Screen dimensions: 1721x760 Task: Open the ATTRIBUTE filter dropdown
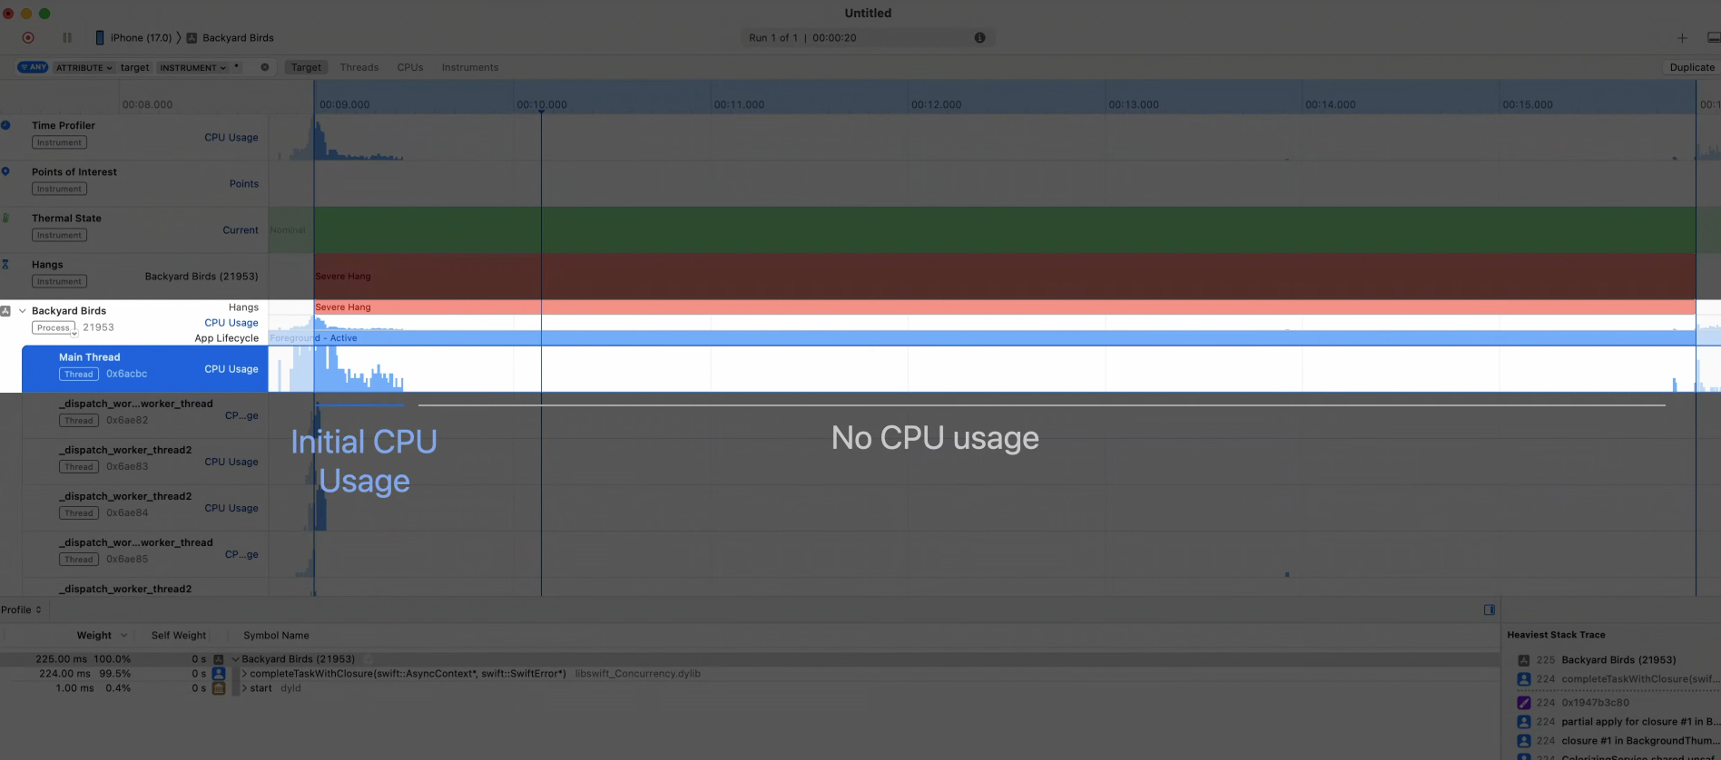[x=84, y=67]
